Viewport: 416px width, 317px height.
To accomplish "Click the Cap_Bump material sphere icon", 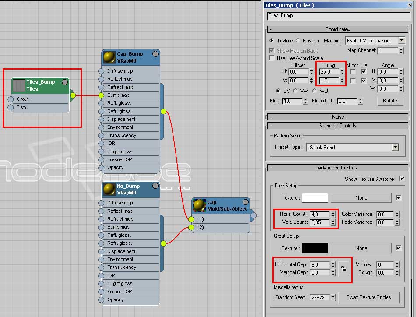I will tap(109, 57).
